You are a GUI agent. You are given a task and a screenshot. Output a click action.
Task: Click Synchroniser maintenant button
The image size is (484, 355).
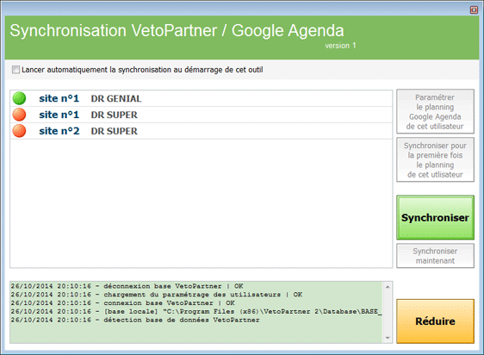[x=435, y=256]
